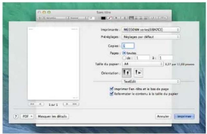Open the Imprimante printer dropdown
The image size is (207, 134).
tap(151, 29)
